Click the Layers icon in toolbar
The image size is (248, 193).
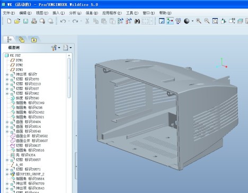tap(240, 21)
